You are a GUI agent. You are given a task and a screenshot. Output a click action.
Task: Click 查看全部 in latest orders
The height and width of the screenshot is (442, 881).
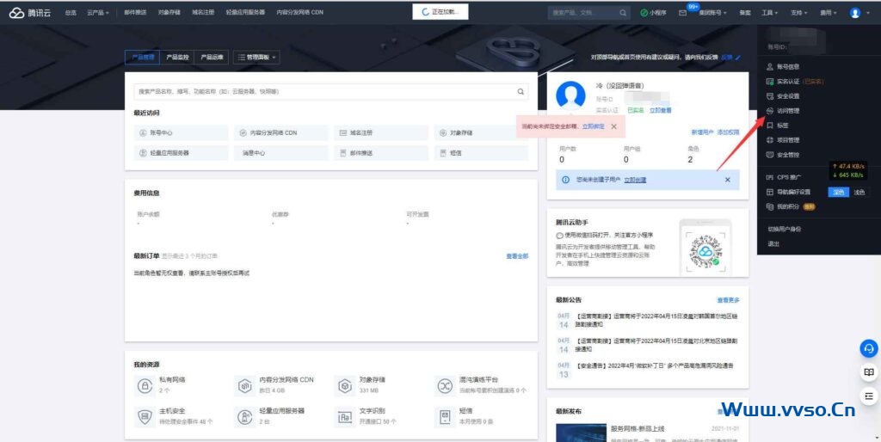tap(517, 256)
